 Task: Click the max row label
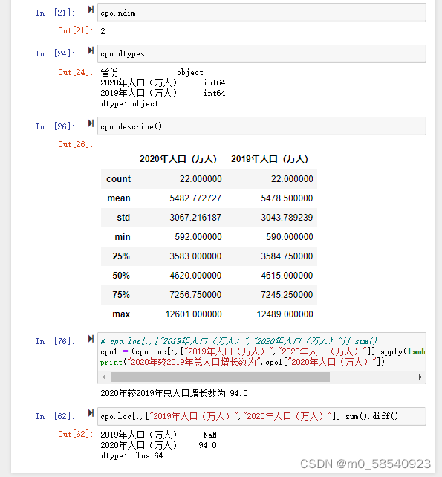pyautogui.click(x=121, y=314)
